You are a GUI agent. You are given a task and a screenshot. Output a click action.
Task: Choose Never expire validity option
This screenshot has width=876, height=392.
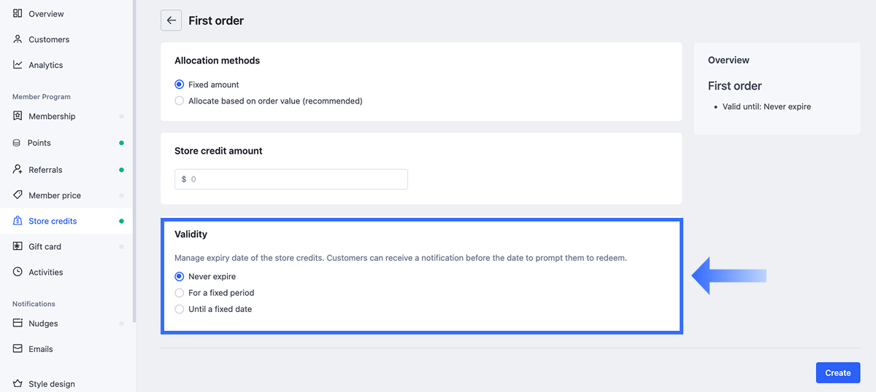(180, 277)
